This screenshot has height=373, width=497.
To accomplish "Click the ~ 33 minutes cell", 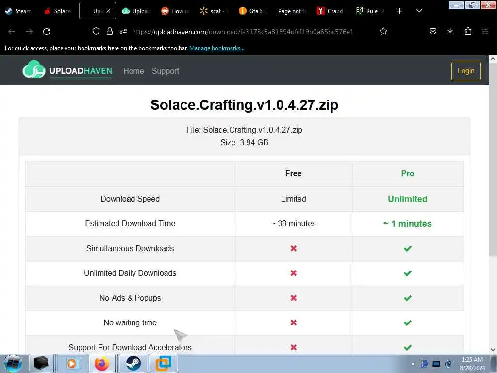I will click(294, 223).
